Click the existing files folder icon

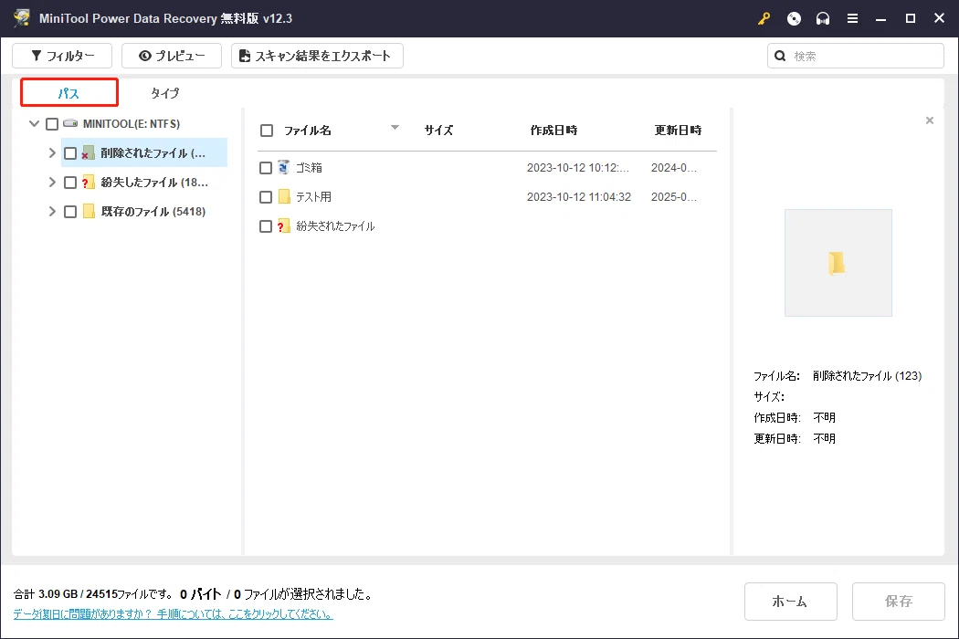(x=88, y=212)
